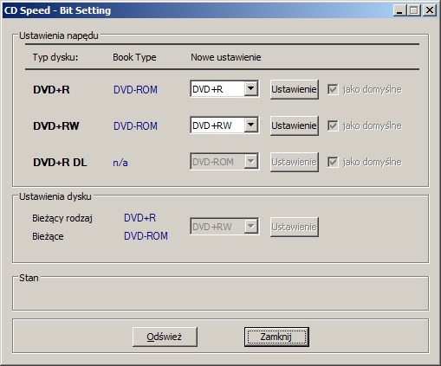This screenshot has width=441, height=366.
Task: Select the 'DVD+R DL' disc type label
Action: pyautogui.click(x=60, y=163)
